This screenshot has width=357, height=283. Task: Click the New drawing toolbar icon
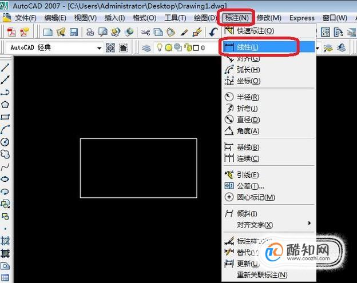(x=47, y=32)
